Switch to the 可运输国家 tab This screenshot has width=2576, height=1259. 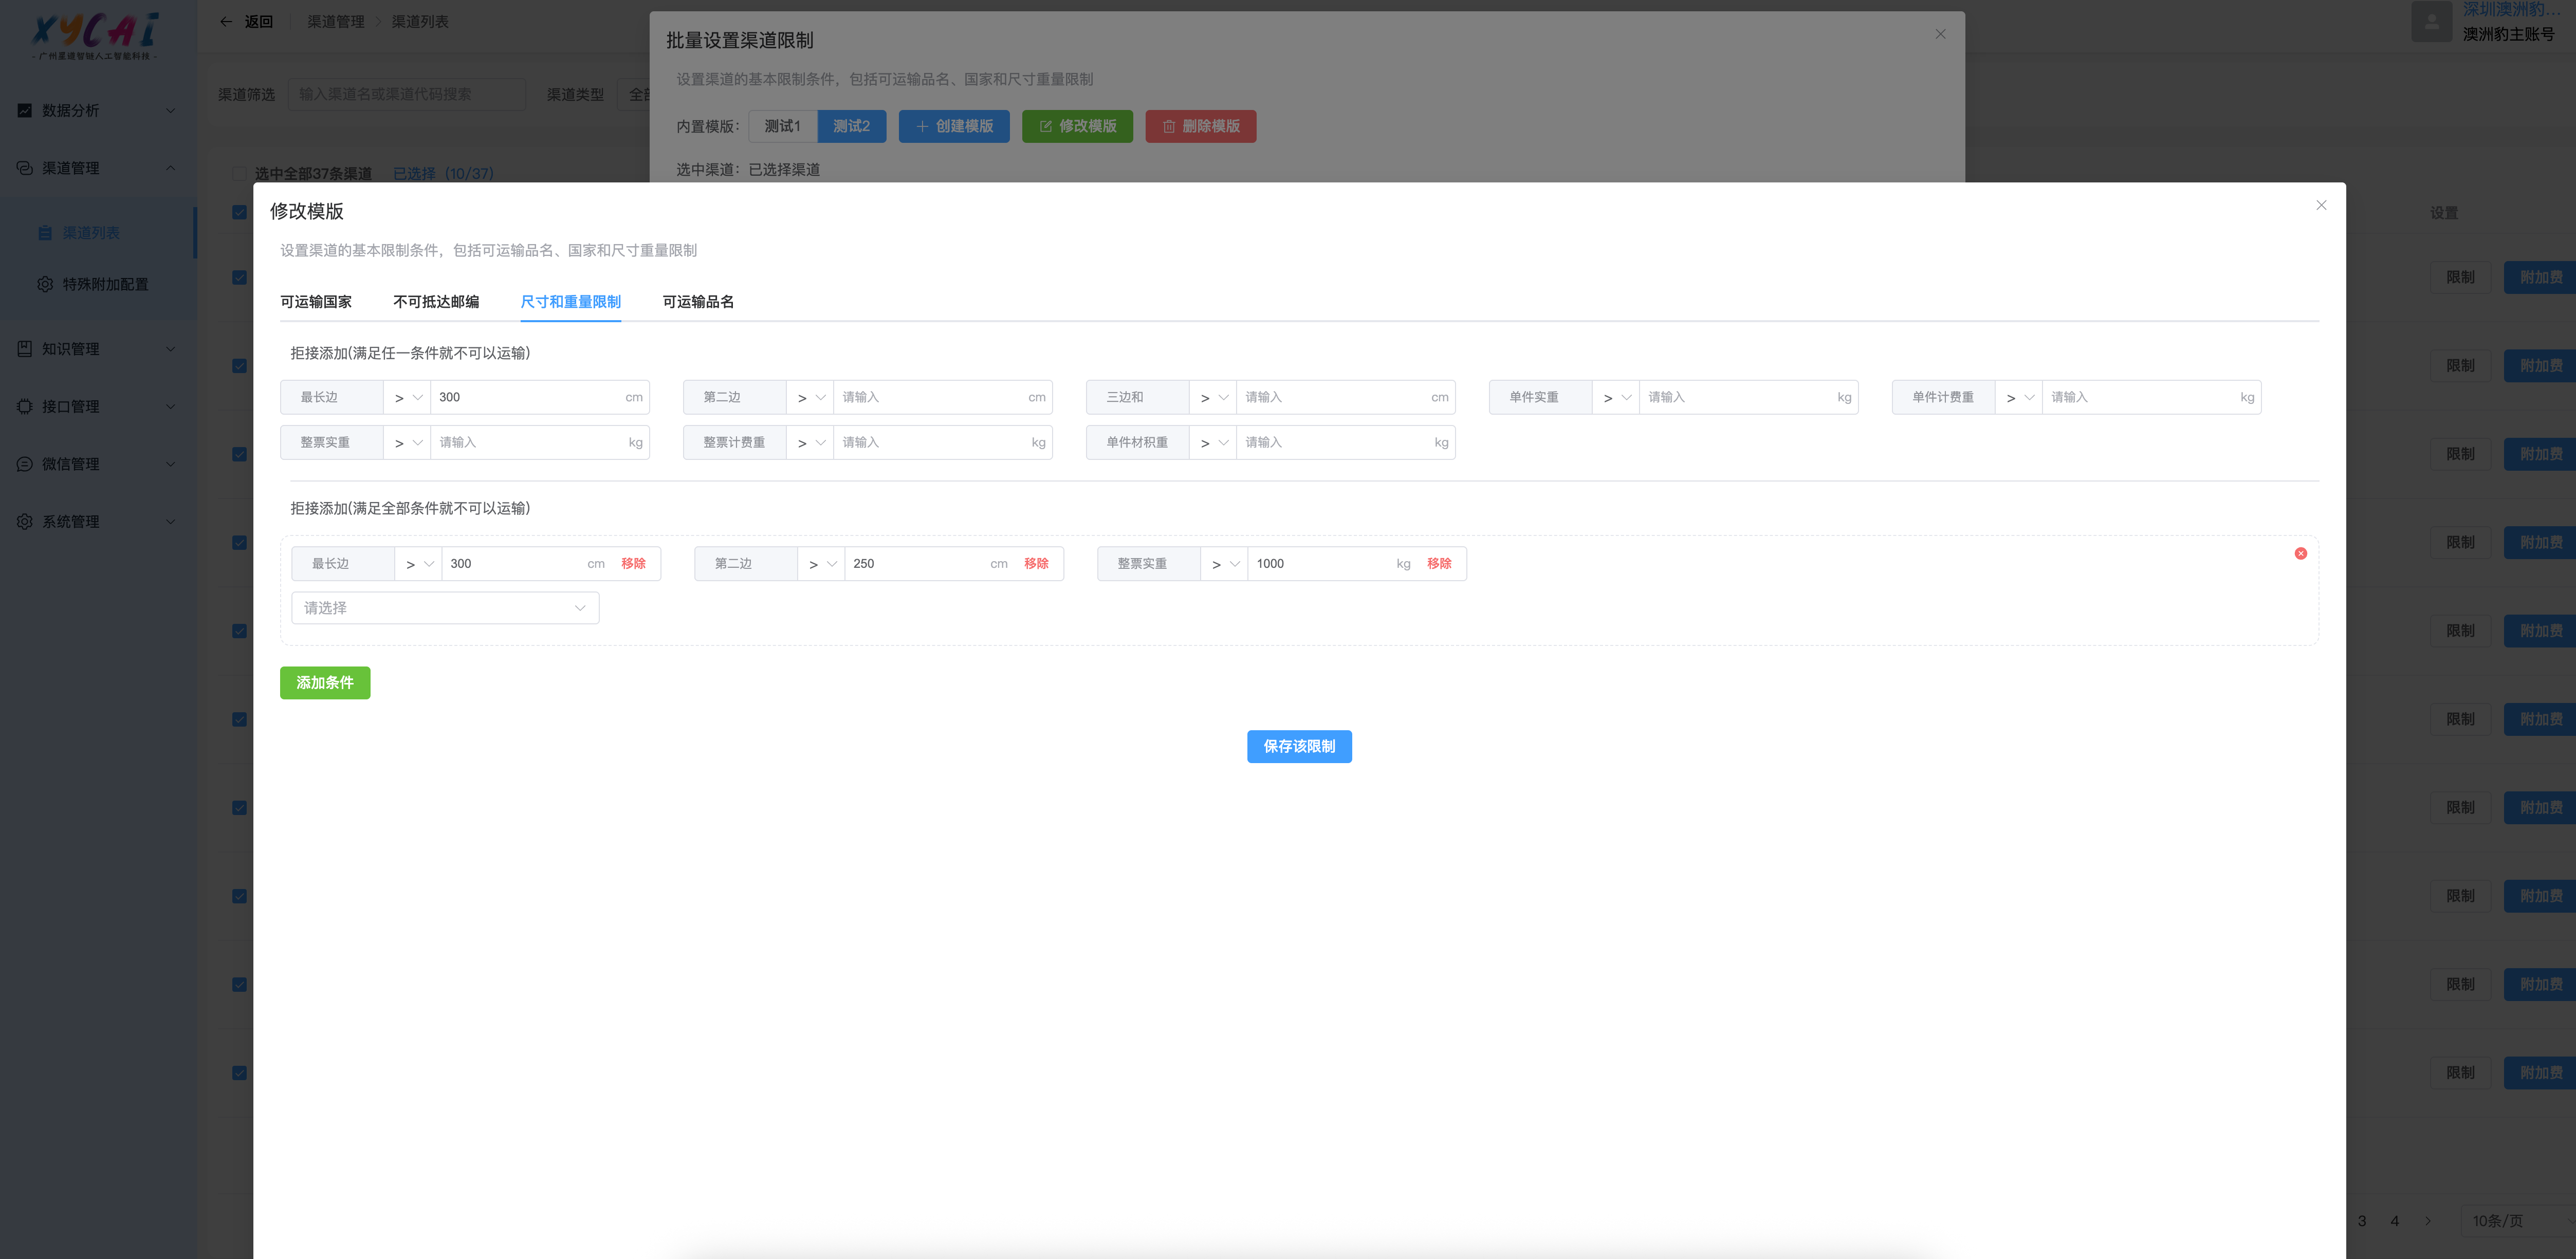pyautogui.click(x=315, y=301)
